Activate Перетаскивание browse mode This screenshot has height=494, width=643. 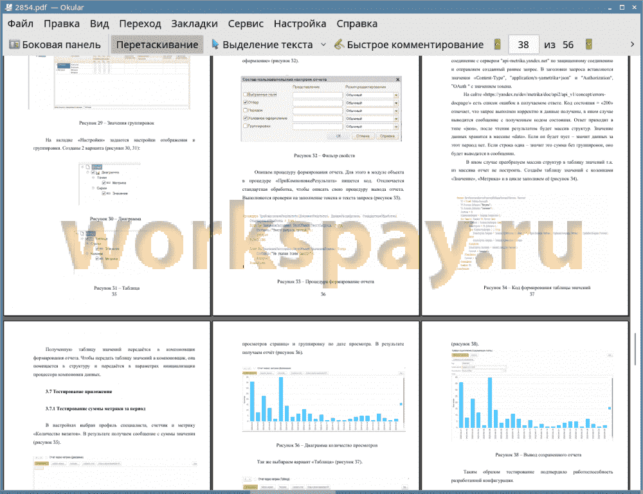coord(157,45)
